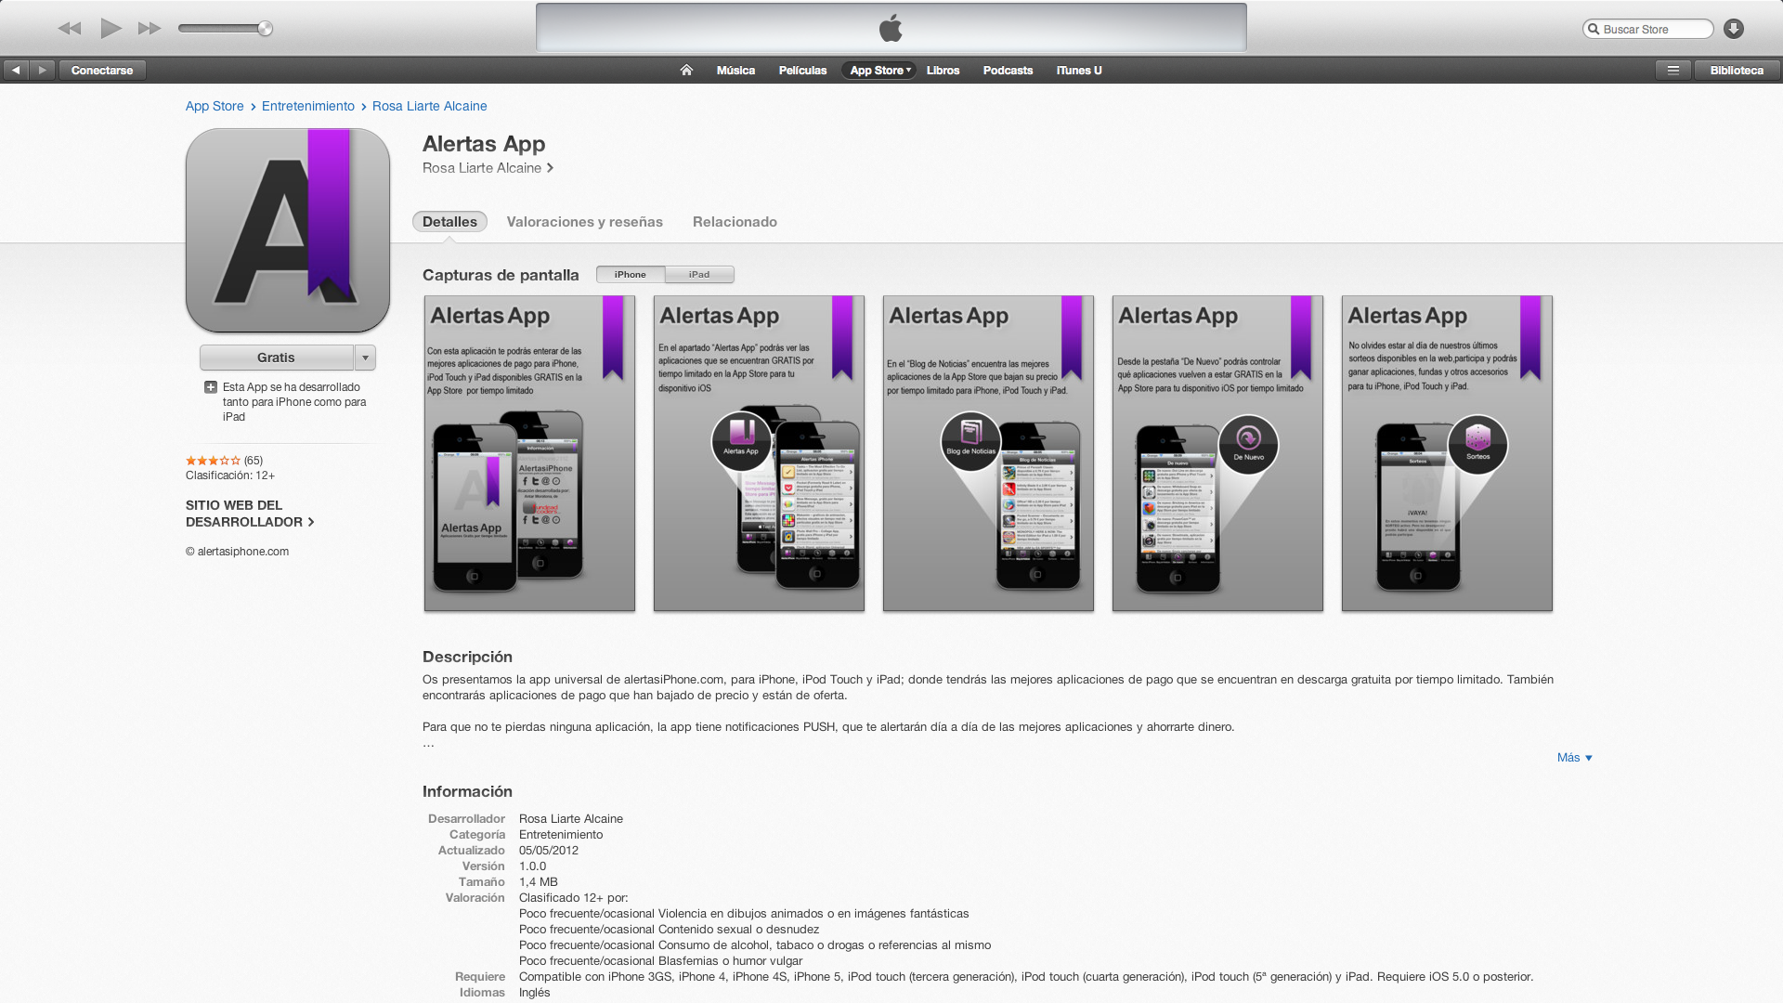
Task: Click the Entretenimiento category value
Action: 561,835
